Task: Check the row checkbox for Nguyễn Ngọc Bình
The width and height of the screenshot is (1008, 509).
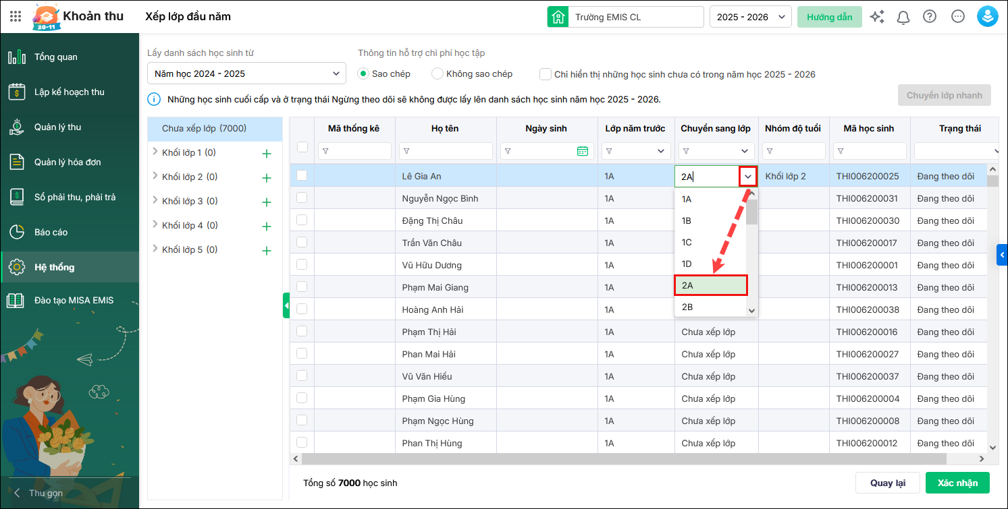Action: [302, 198]
